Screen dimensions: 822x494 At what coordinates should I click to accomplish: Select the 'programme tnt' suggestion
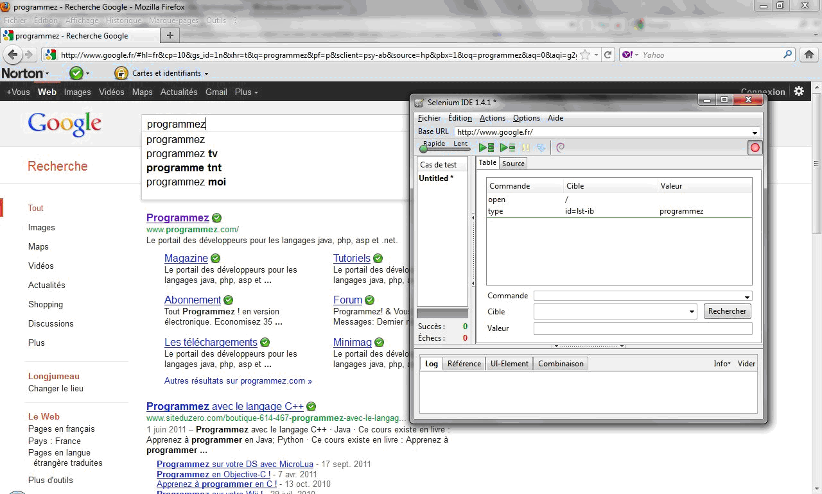click(184, 168)
